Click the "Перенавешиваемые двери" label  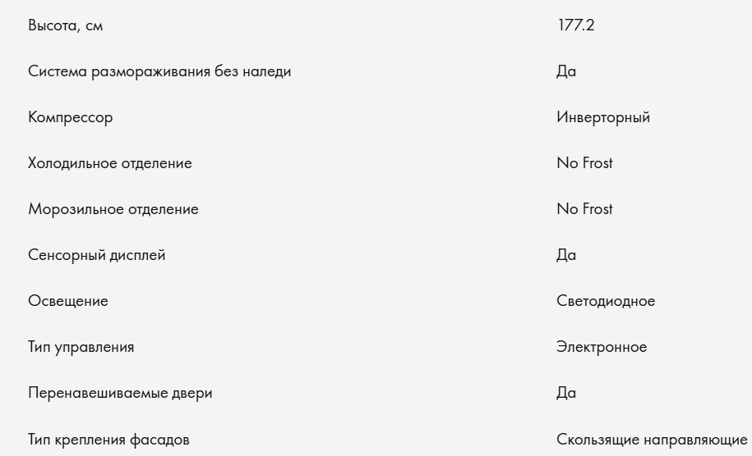click(120, 393)
